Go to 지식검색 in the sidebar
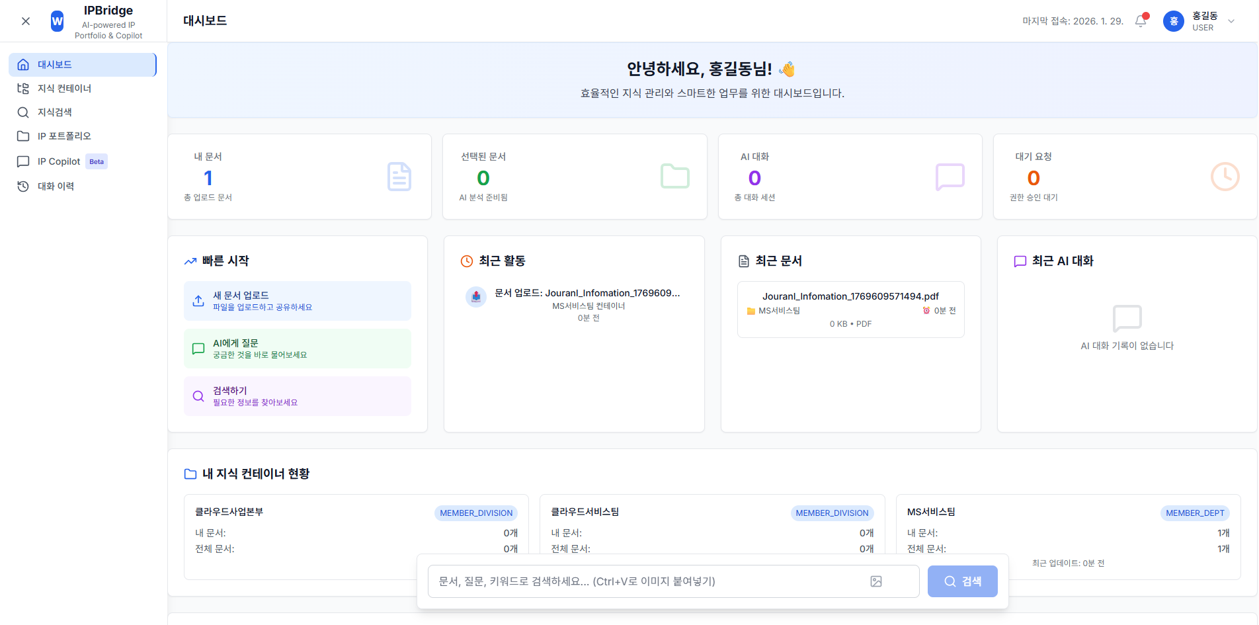The image size is (1259, 625). pyautogui.click(x=54, y=112)
